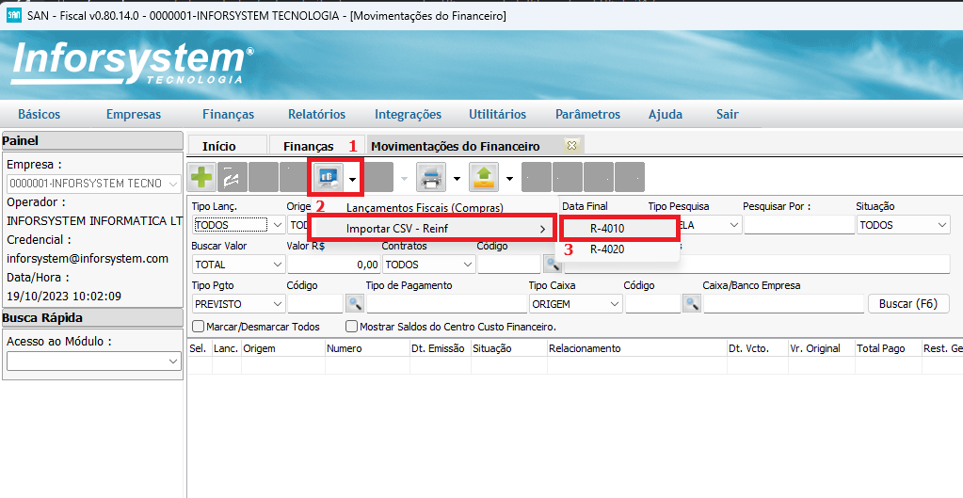Open the Finanças menu in menu bar
The height and width of the screenshot is (498, 963).
coord(229,114)
